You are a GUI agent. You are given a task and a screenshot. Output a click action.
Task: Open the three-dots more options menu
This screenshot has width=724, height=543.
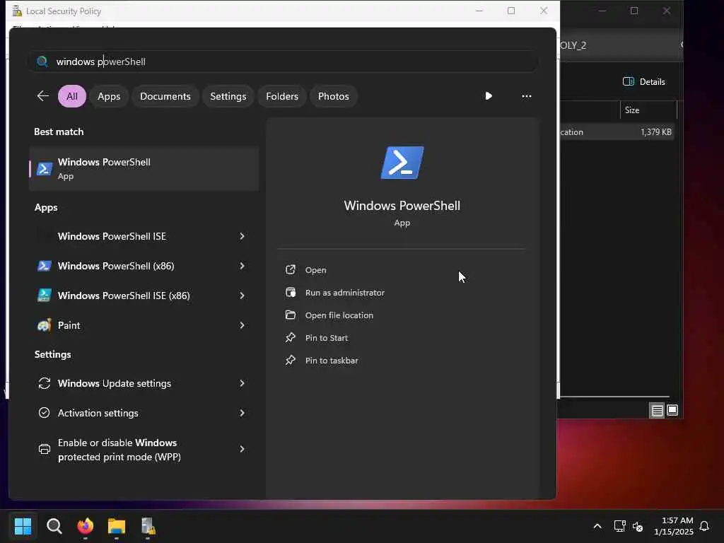pos(526,96)
